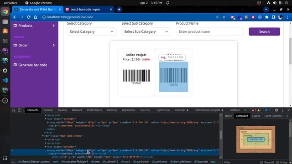The width and height of the screenshot is (292, 164).
Task: Open the Chrome side panel icon
Action: (273, 17)
